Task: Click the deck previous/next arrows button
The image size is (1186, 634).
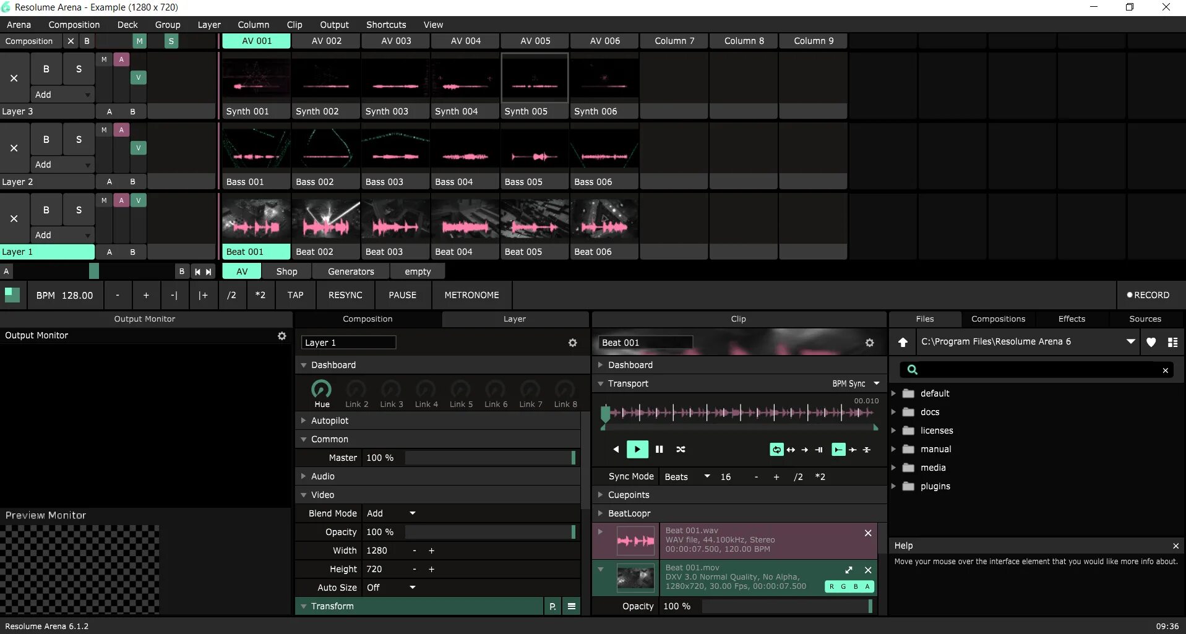Action: (x=203, y=272)
